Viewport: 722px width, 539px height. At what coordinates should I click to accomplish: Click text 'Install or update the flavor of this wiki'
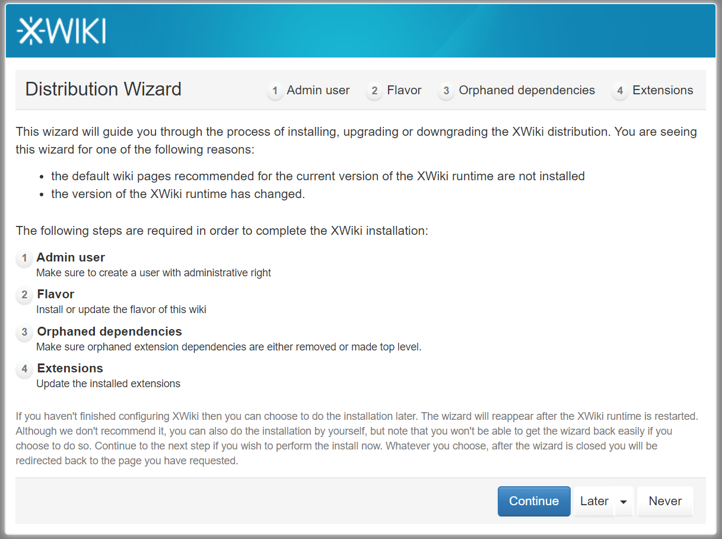point(121,310)
